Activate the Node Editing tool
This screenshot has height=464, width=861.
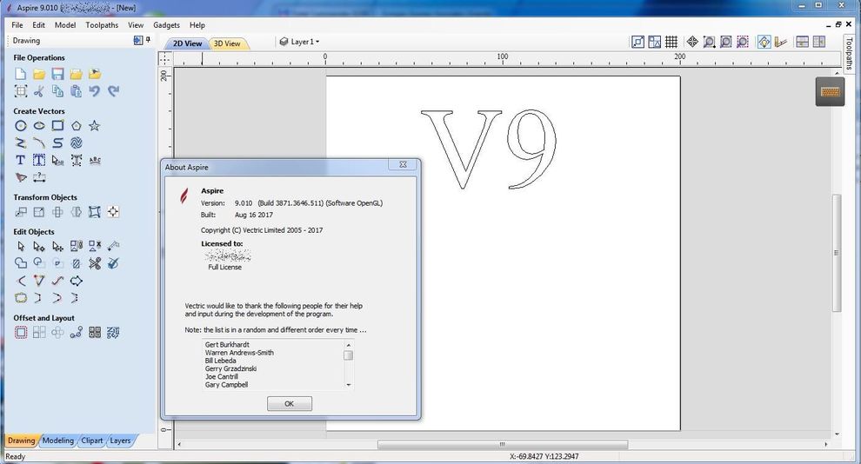39,246
